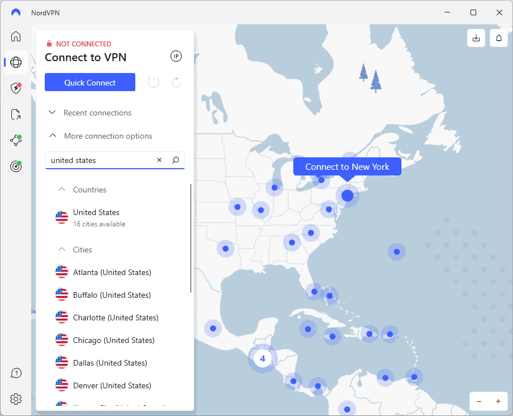Screen dimensions: 513x416
Task: Zoom out the map with minus
Action: (x=479, y=401)
